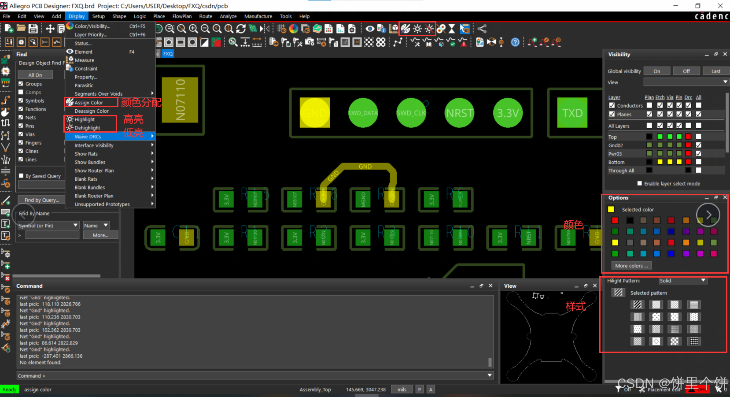Screen dimensions: 730x397
Task: Toggle the Pins checkbox
Action: 21,126
